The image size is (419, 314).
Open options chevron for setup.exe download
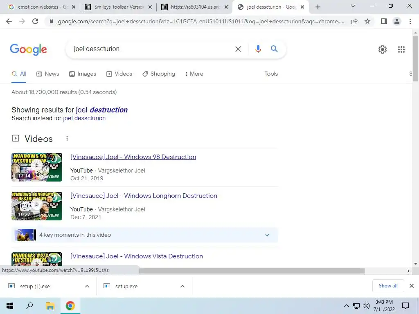[x=182, y=286]
